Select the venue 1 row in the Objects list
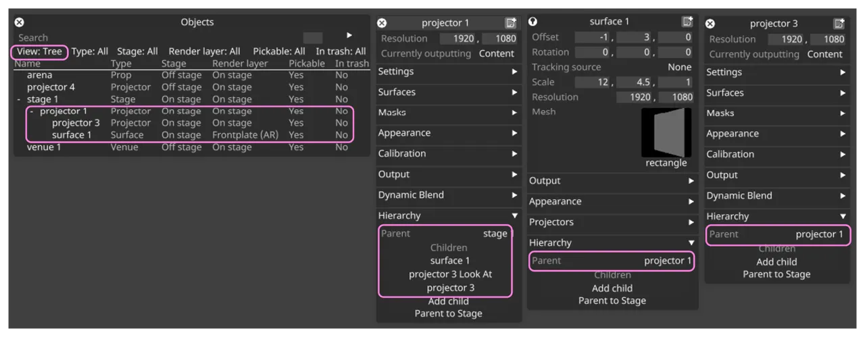 pos(192,147)
